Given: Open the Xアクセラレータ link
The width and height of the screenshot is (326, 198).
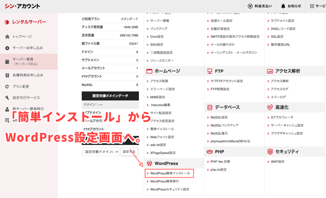Looking at the screenshot, I should pos(282,117).
